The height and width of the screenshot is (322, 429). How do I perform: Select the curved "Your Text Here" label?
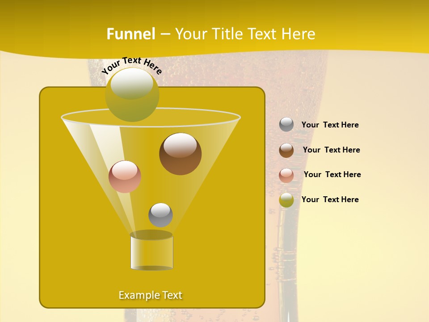click(x=131, y=64)
